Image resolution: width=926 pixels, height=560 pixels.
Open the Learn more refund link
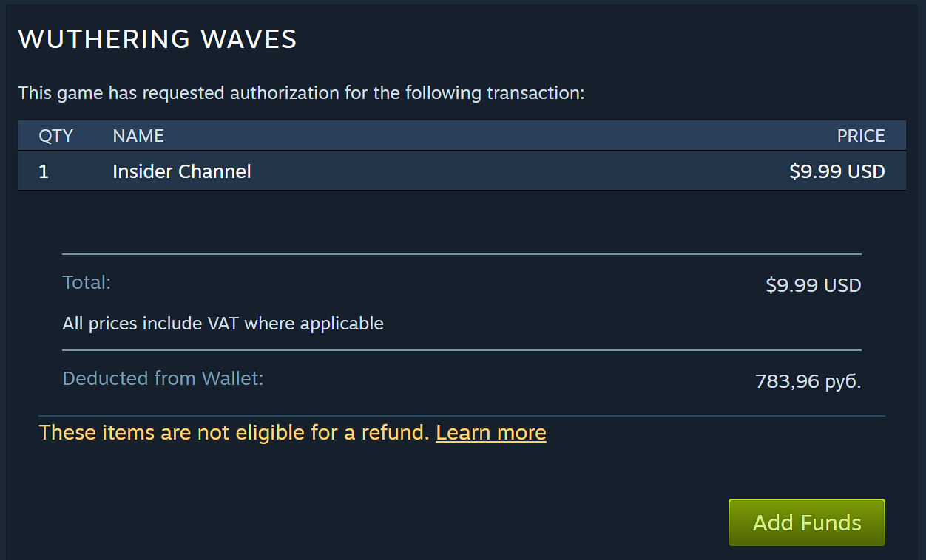pyautogui.click(x=490, y=432)
